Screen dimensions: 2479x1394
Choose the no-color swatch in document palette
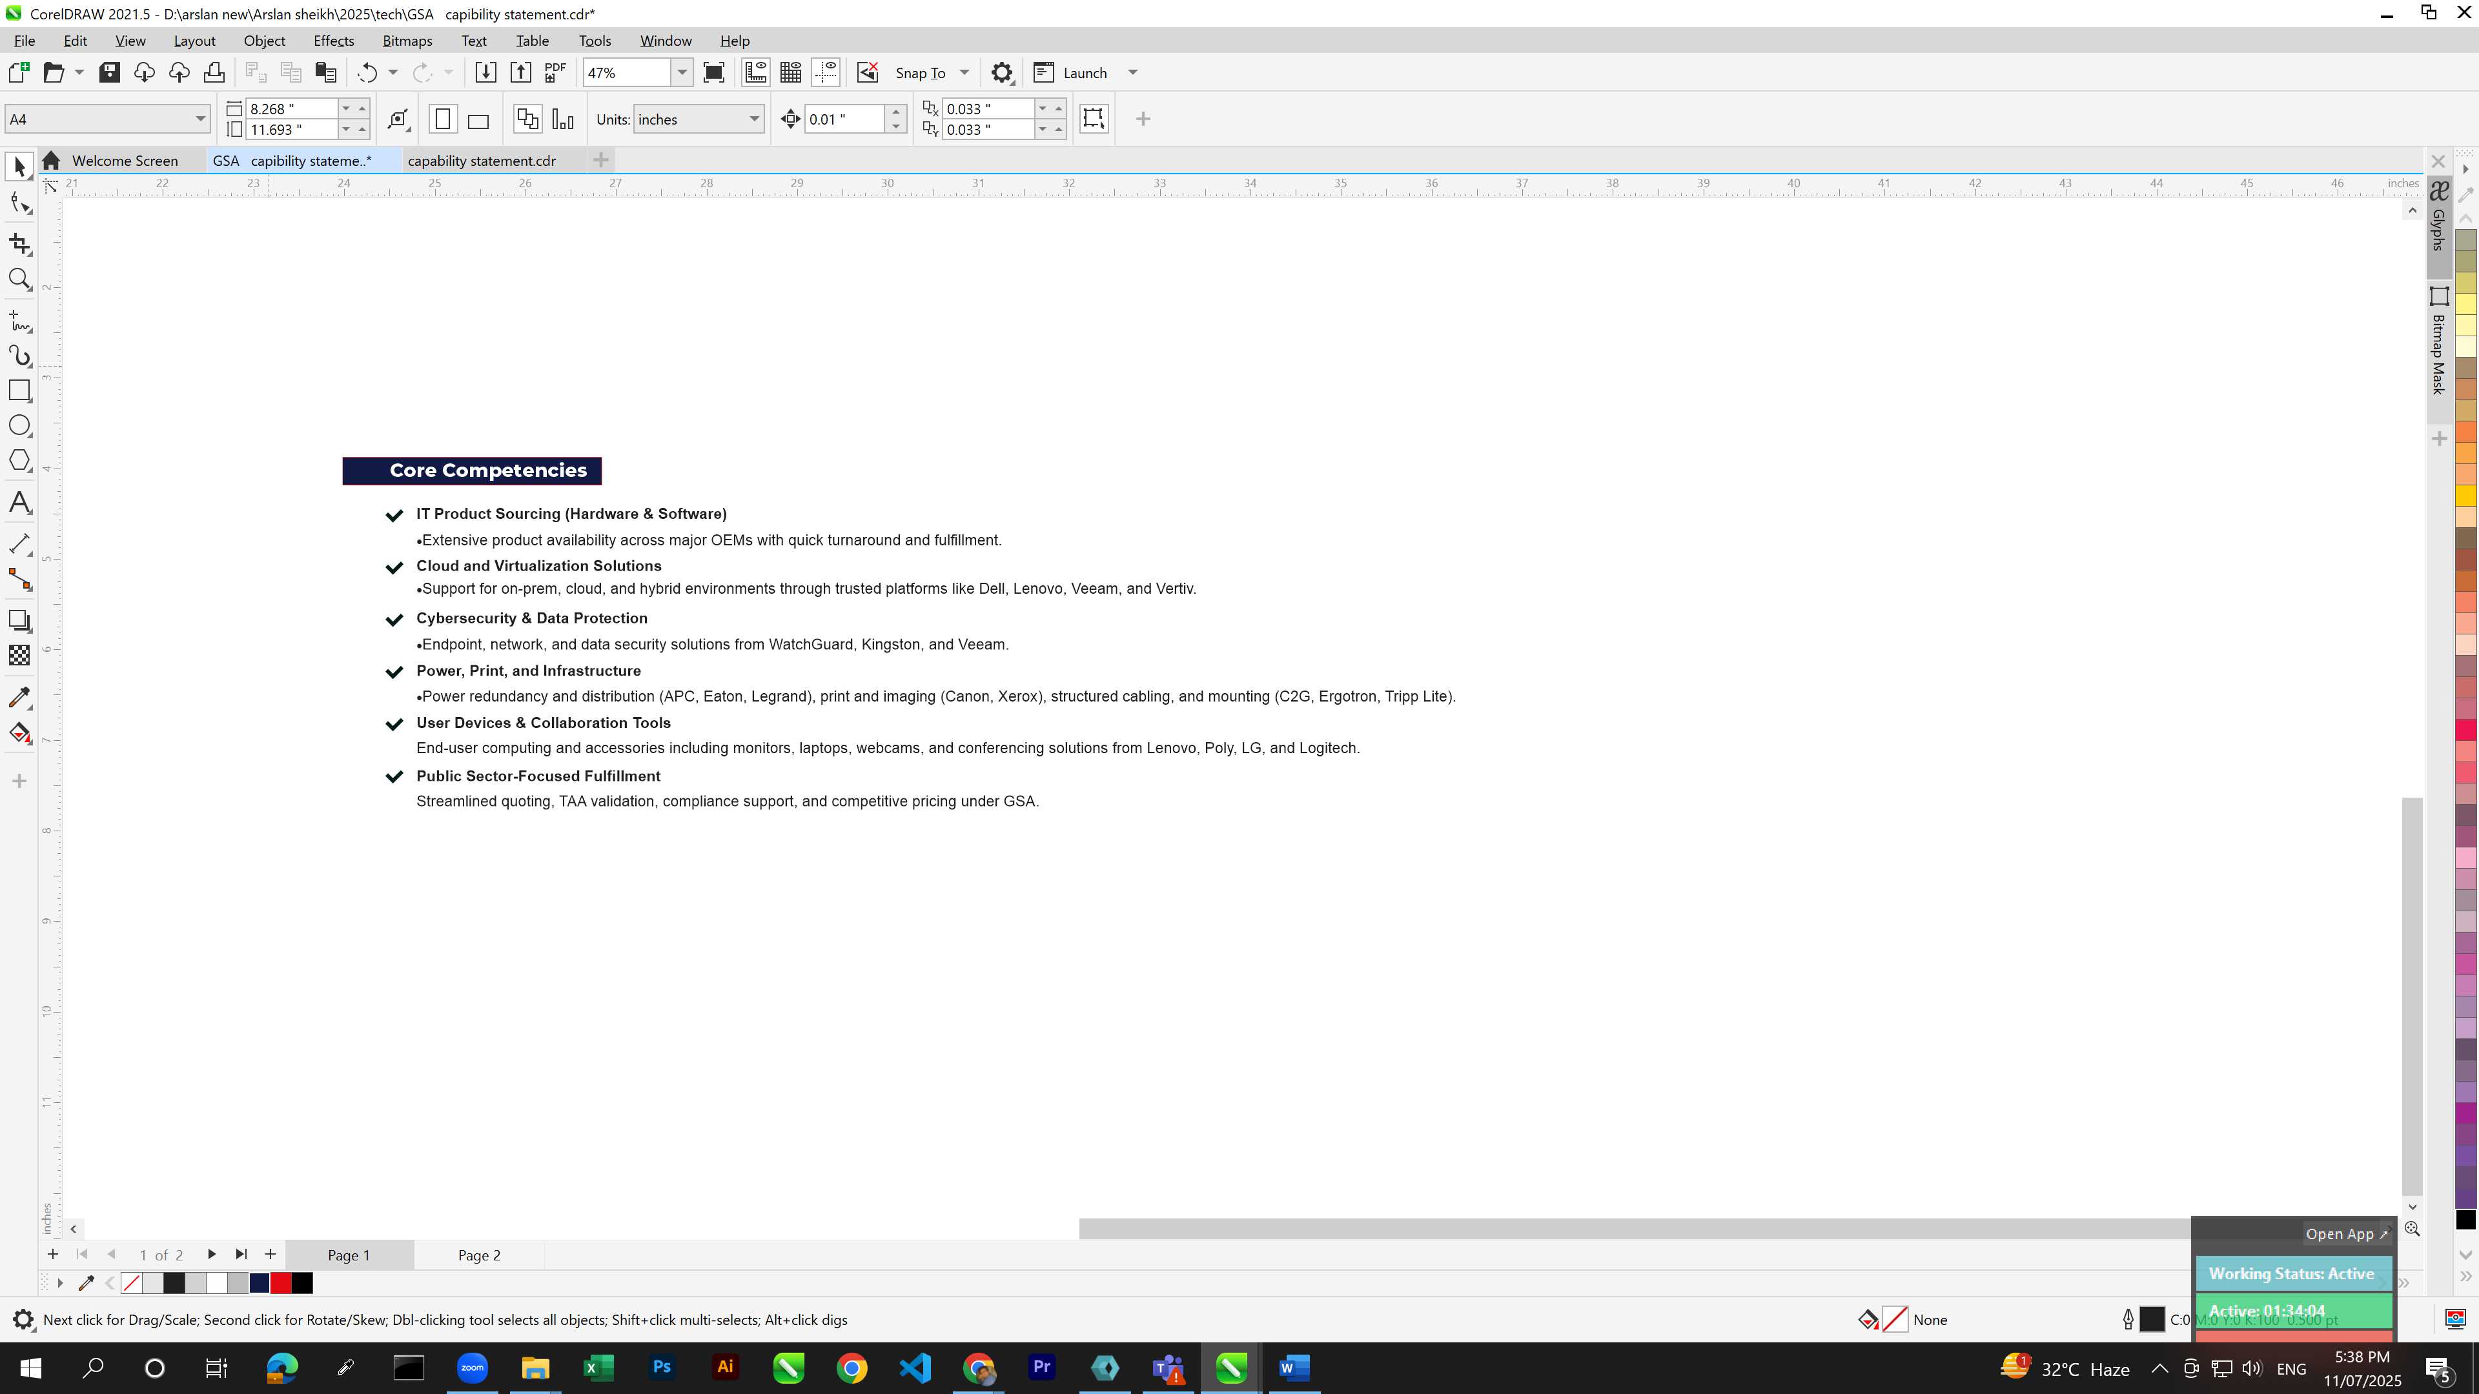click(x=132, y=1284)
